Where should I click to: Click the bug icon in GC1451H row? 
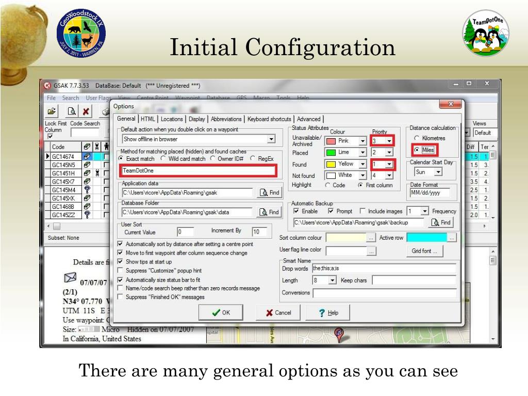pos(97,173)
